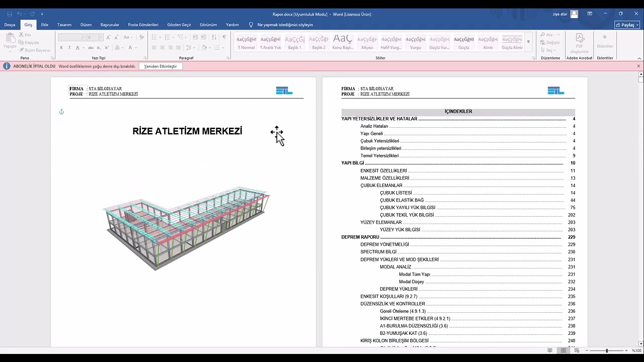Click the Değiştir replace command
Image resolution: width=644 pixels, height=362 pixels.
click(x=550, y=43)
